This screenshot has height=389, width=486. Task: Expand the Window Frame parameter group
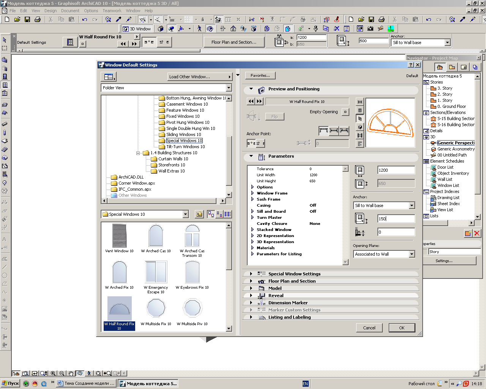[x=252, y=193]
